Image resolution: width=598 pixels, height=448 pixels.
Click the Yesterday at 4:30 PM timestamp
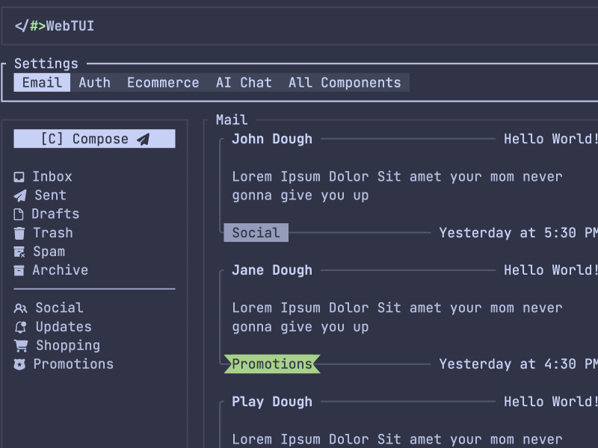pyautogui.click(x=518, y=364)
